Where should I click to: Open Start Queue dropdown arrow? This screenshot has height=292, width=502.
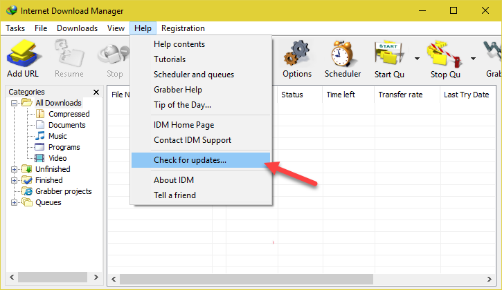pyautogui.click(x=418, y=59)
